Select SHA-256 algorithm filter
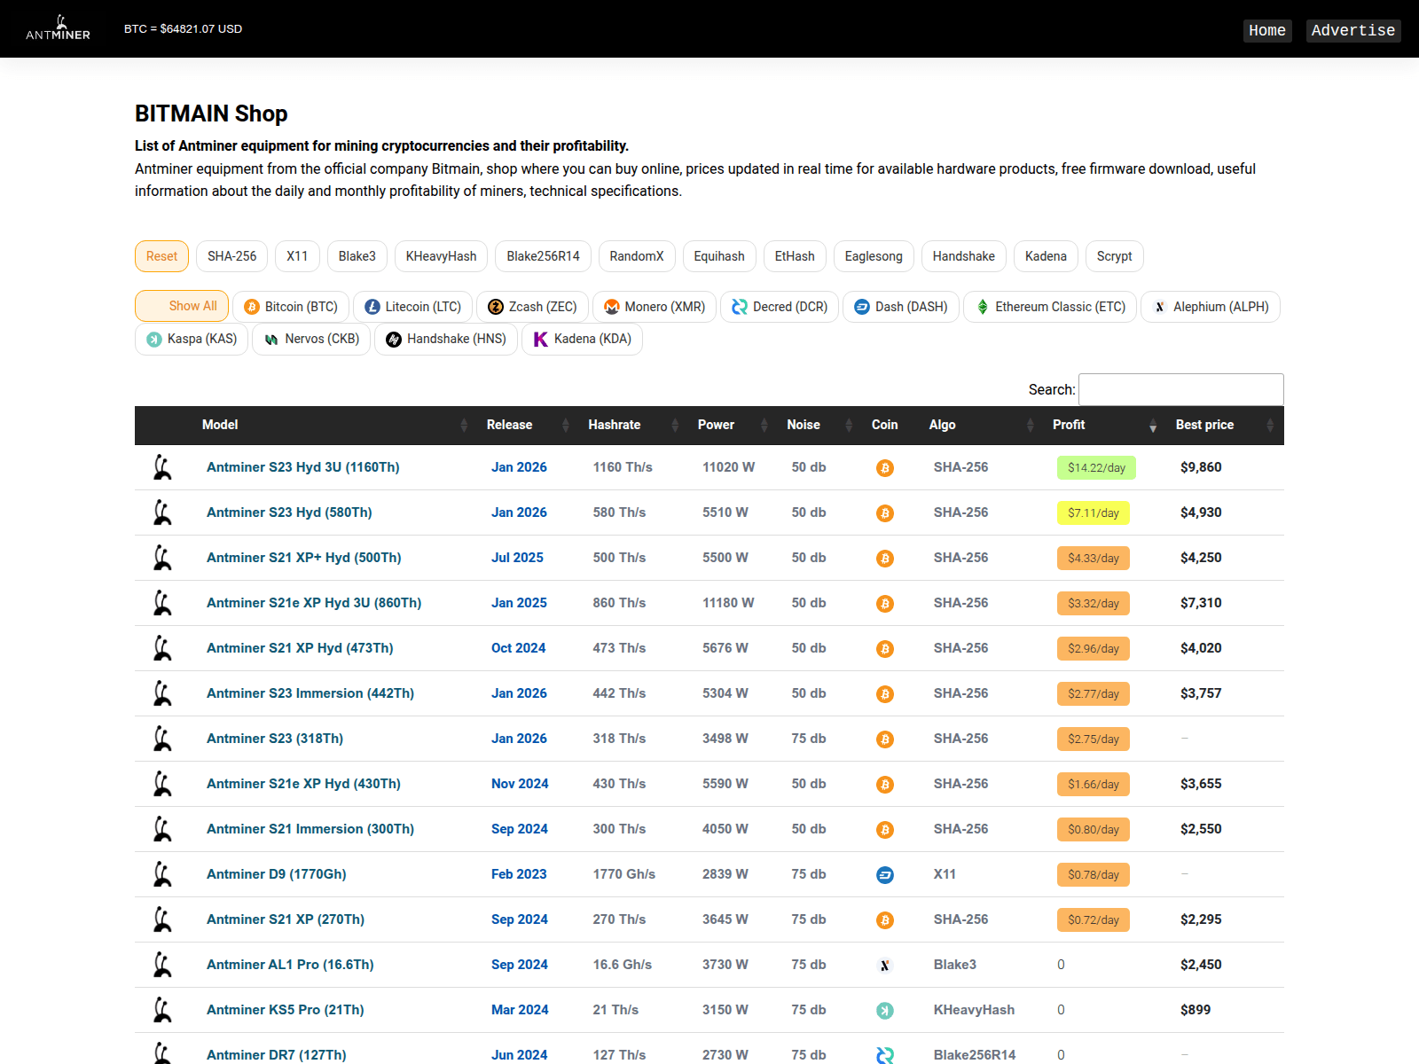This screenshot has height=1064, width=1419. [x=232, y=256]
